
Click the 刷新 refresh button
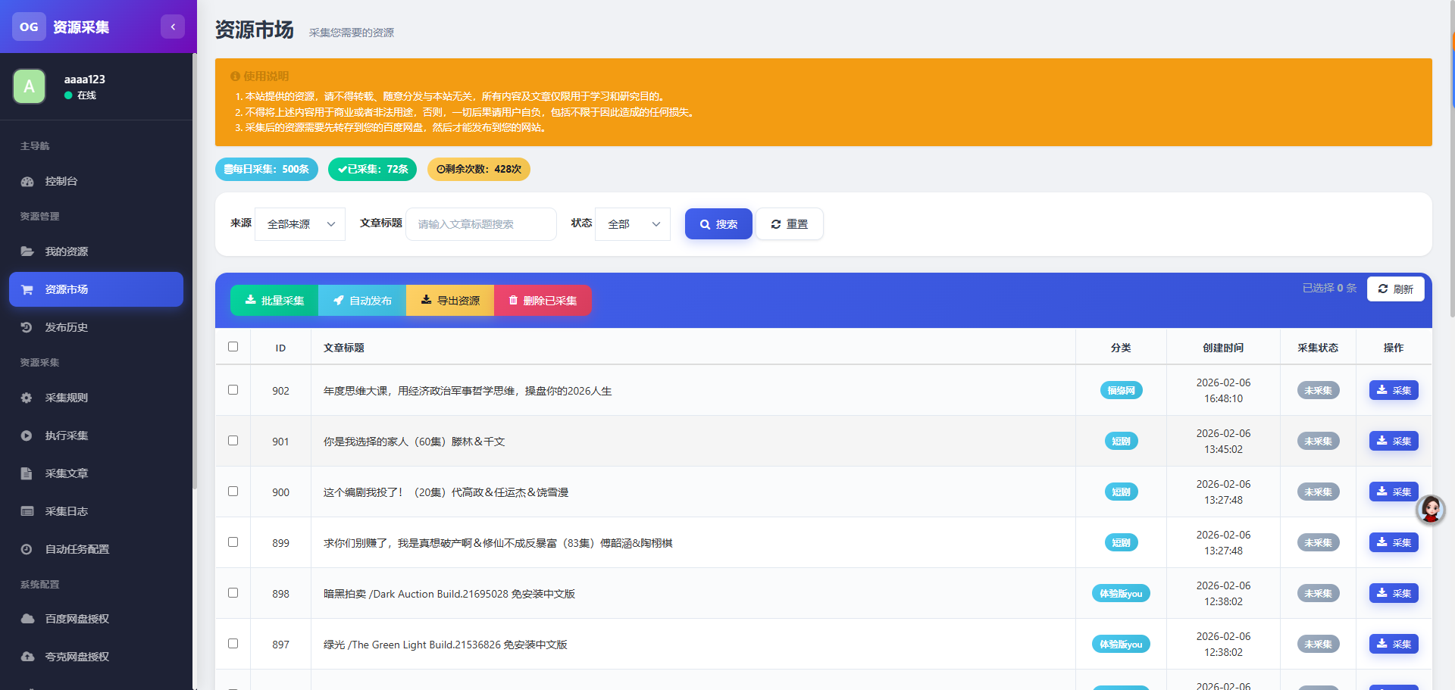1395,289
